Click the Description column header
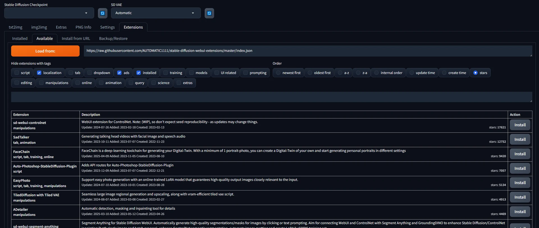The width and height of the screenshot is (539, 228). (x=91, y=115)
